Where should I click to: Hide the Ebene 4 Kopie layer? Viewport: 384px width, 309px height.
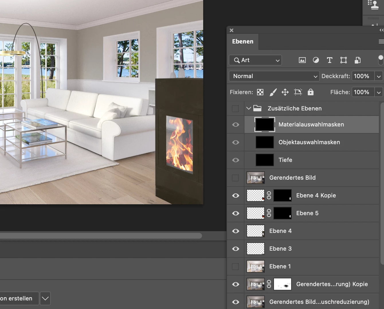pos(236,195)
